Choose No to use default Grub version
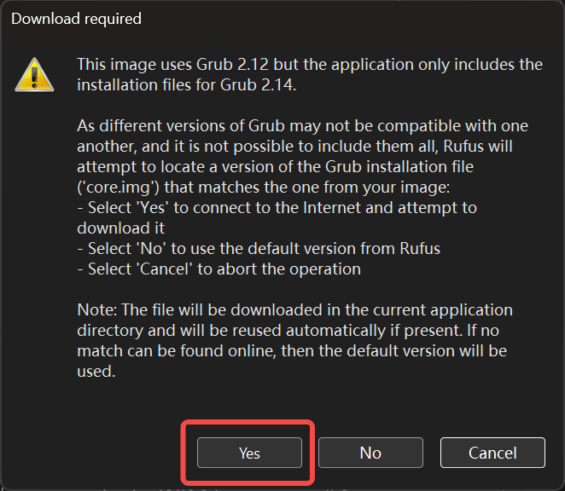 click(x=370, y=453)
